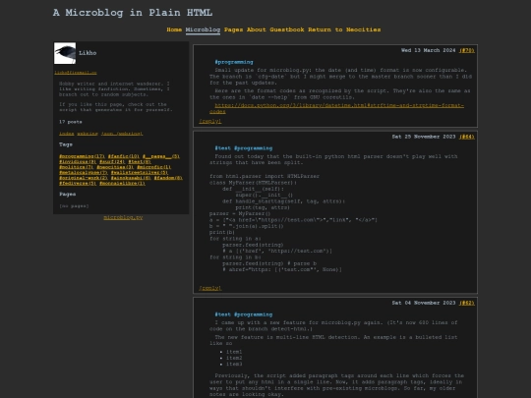This screenshot has height=398, width=531.
Task: Click the email address link under Likho
Action: (76, 73)
